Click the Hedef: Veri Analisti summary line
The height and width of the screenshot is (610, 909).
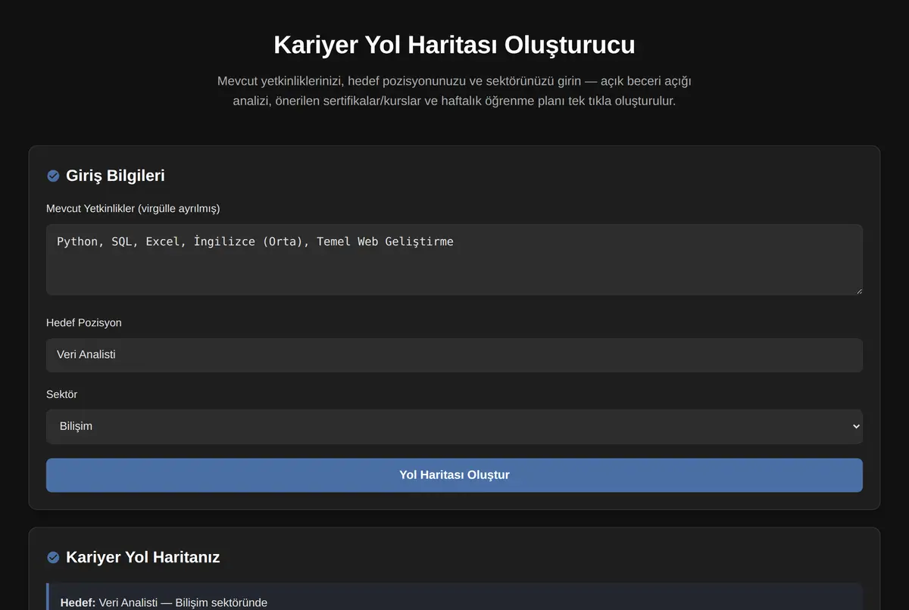coord(164,602)
